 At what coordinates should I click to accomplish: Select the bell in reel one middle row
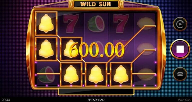click(46, 49)
